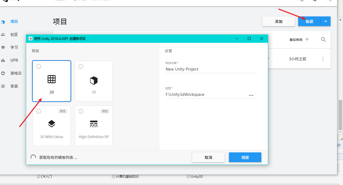The width and height of the screenshot is (343, 185).
Task: Minimize the create project dialog
Action: (x=237, y=39)
